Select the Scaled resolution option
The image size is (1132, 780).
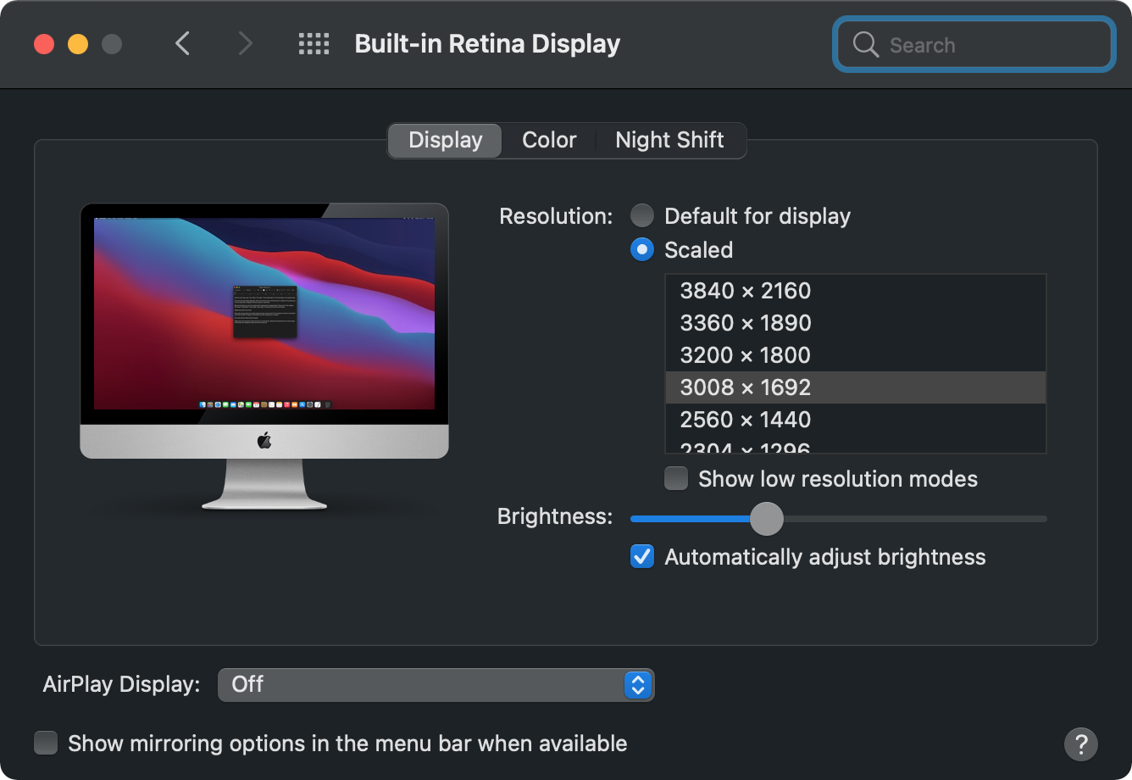(x=642, y=250)
